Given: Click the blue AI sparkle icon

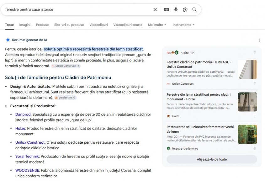Looking at the screenshot, I should pyautogui.click(x=8, y=40).
